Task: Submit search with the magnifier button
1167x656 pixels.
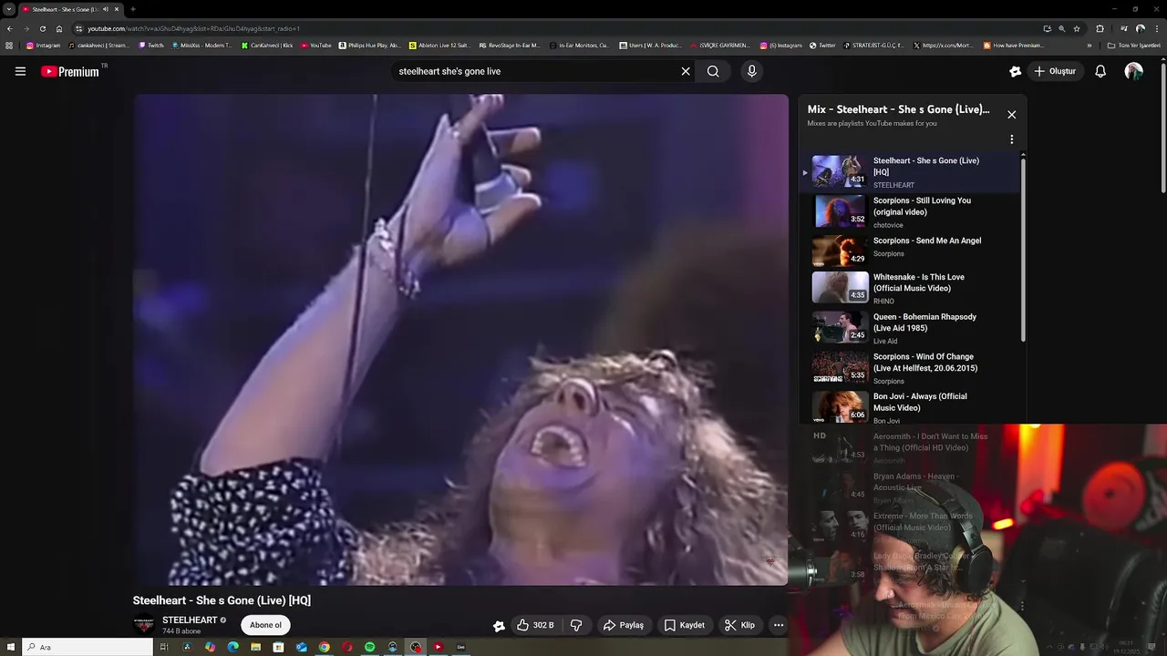Action: (x=713, y=71)
